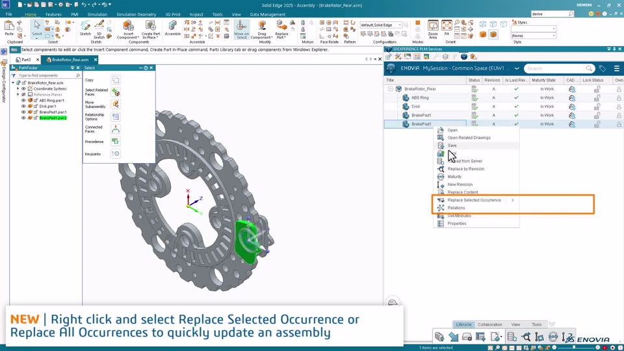The image size is (624, 351).
Task: Click the Paste icon in Clipboard group
Action: coord(8,27)
